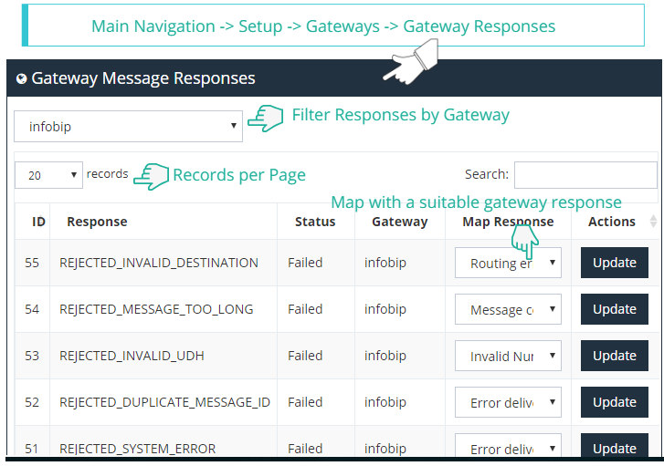Open Map Response dropdown for REJECTED_SYSTEM_ERROR
Screen dimensions: 664x466
(x=508, y=448)
